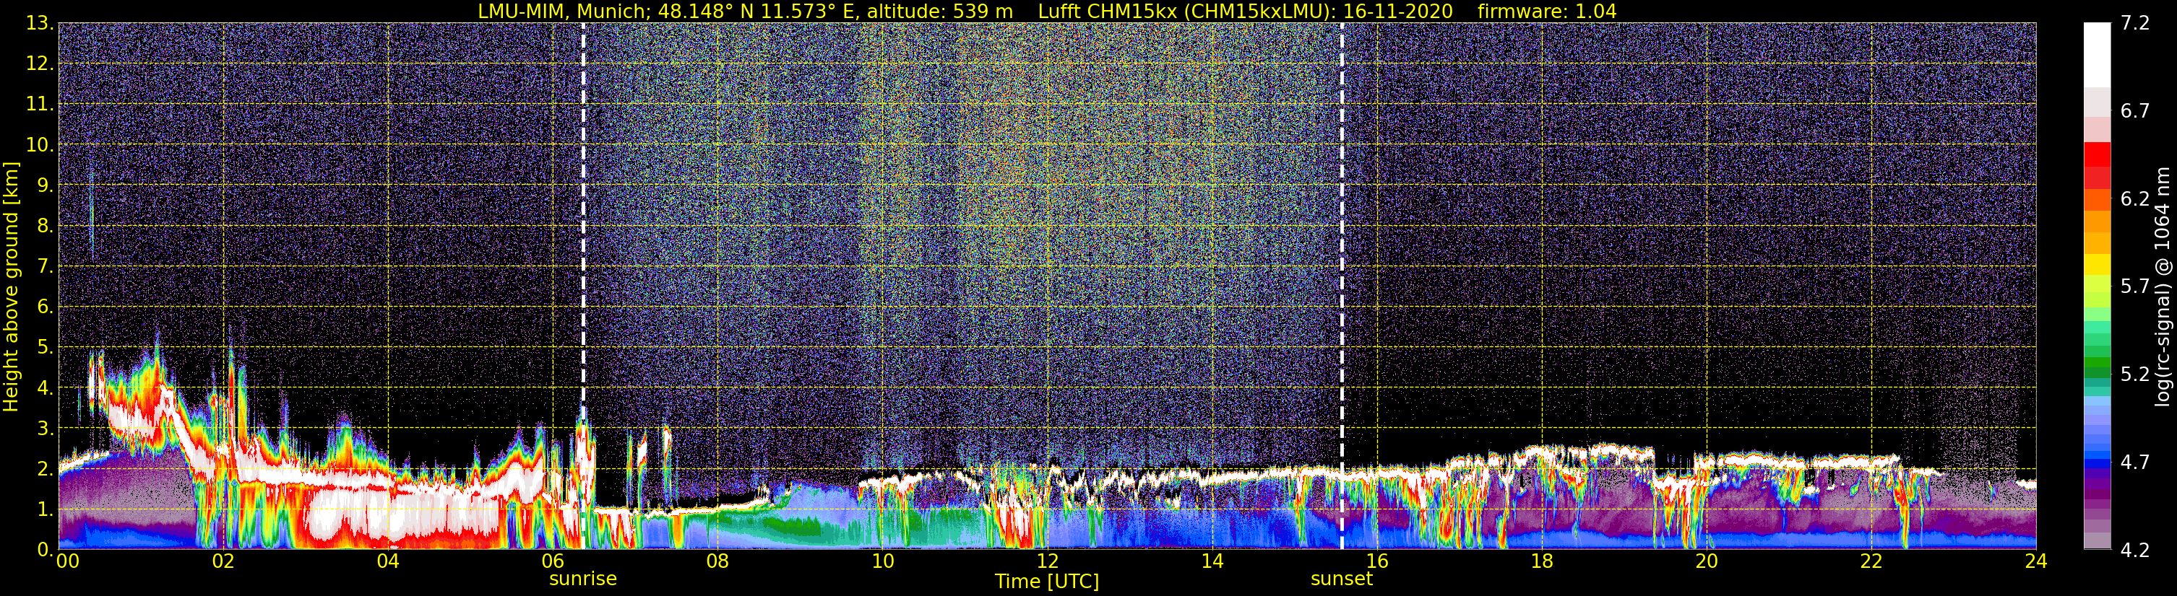Click the x-axis tick label 08
The image size is (2177, 596).
click(717, 562)
